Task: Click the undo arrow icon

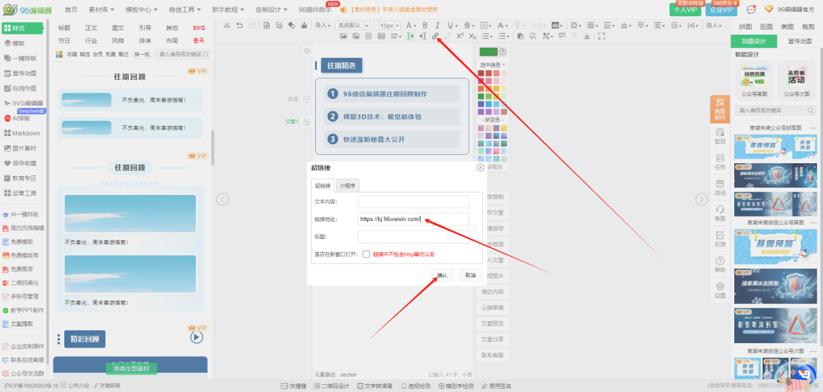Action: 239,25
